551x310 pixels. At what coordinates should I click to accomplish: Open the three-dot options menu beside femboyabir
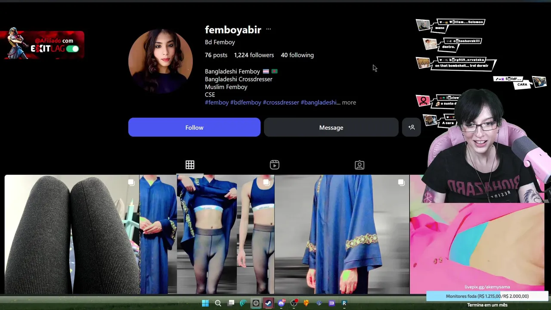(269, 29)
